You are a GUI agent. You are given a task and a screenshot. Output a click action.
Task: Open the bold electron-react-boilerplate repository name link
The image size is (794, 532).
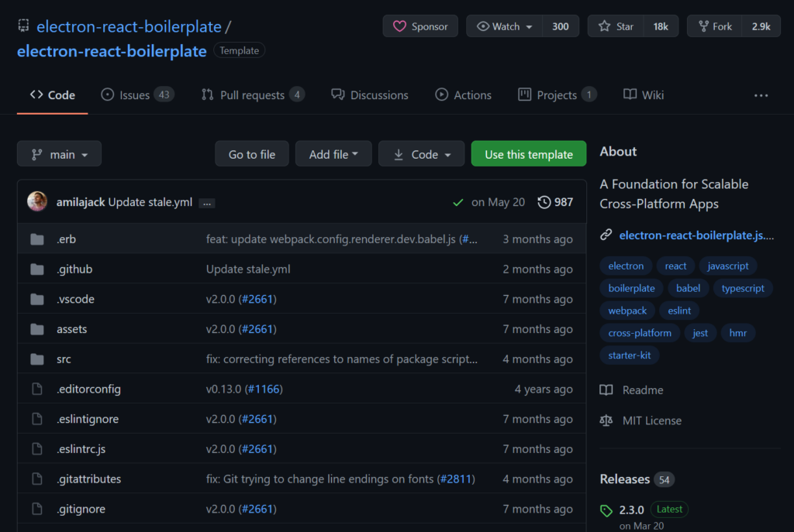[112, 51]
